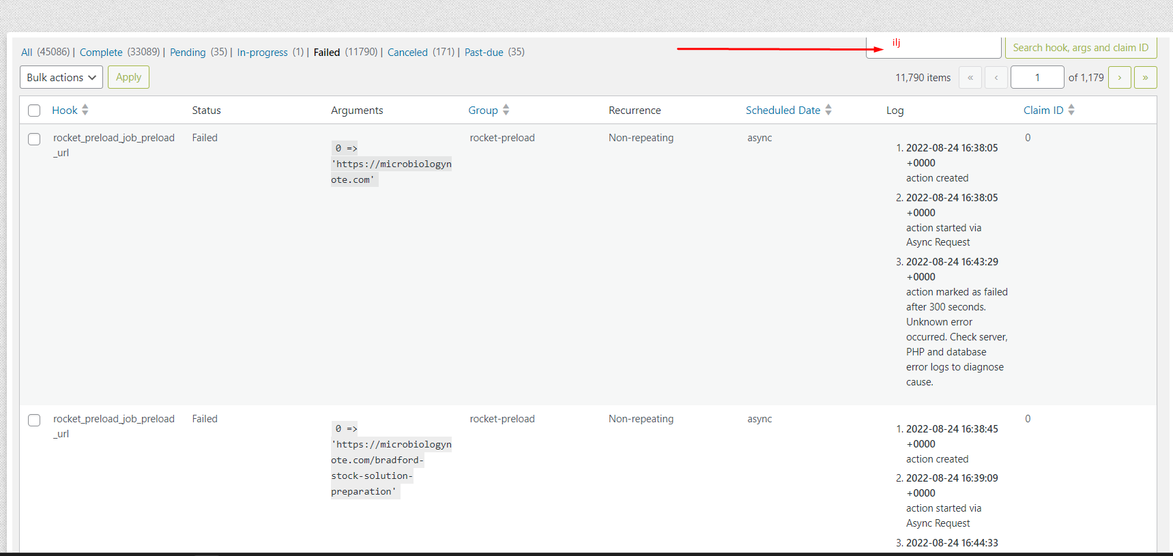
Task: Filter by Past-due status
Action: 484,52
